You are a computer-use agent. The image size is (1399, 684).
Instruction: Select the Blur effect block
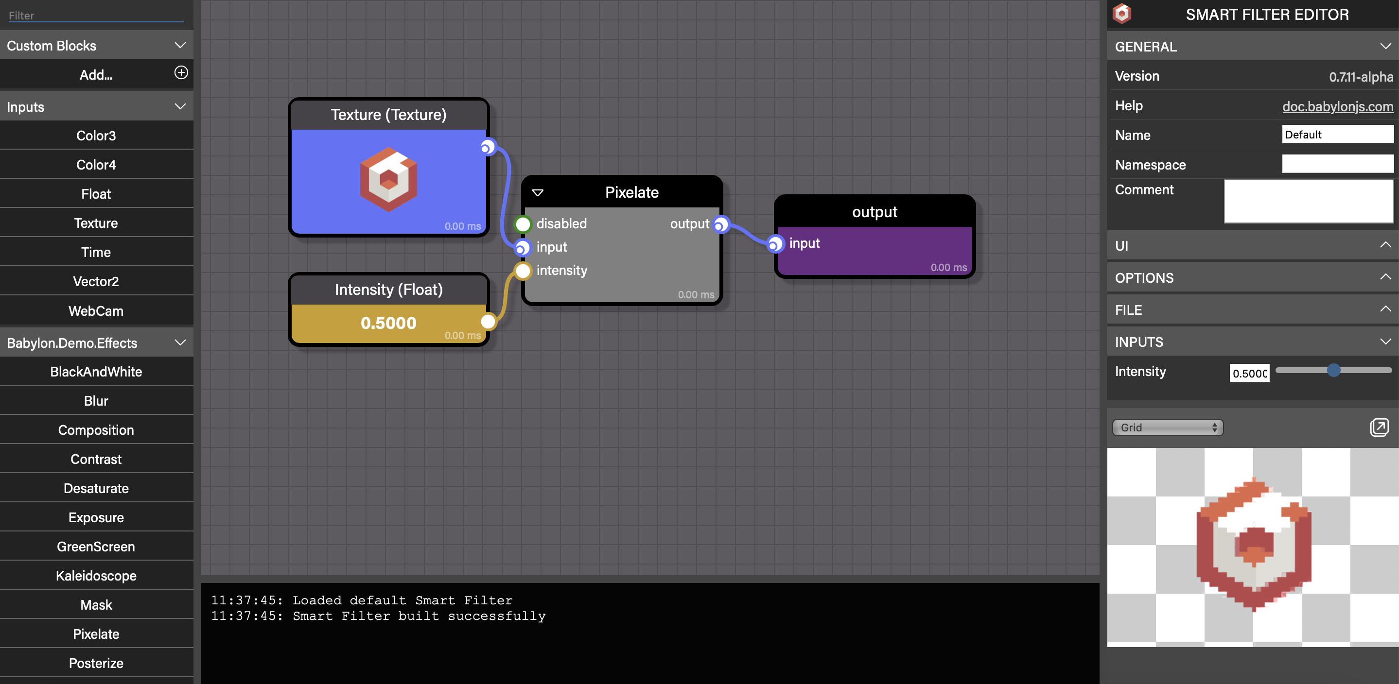pos(96,401)
